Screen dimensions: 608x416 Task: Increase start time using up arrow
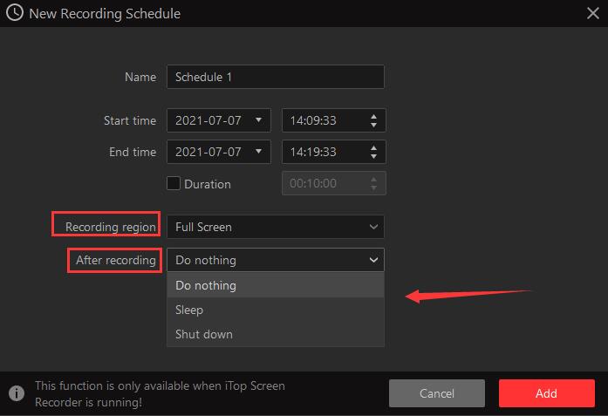pyautogui.click(x=374, y=116)
